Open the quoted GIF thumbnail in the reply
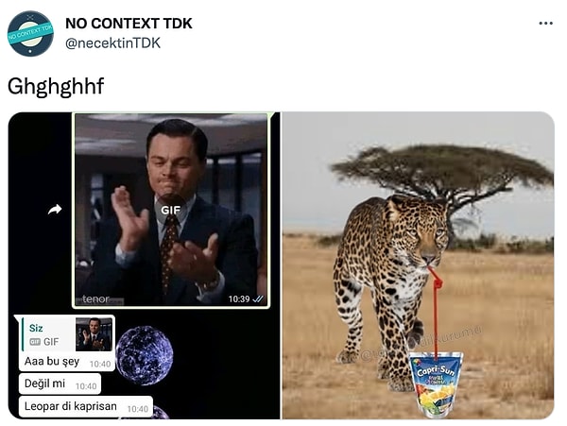 (x=94, y=334)
